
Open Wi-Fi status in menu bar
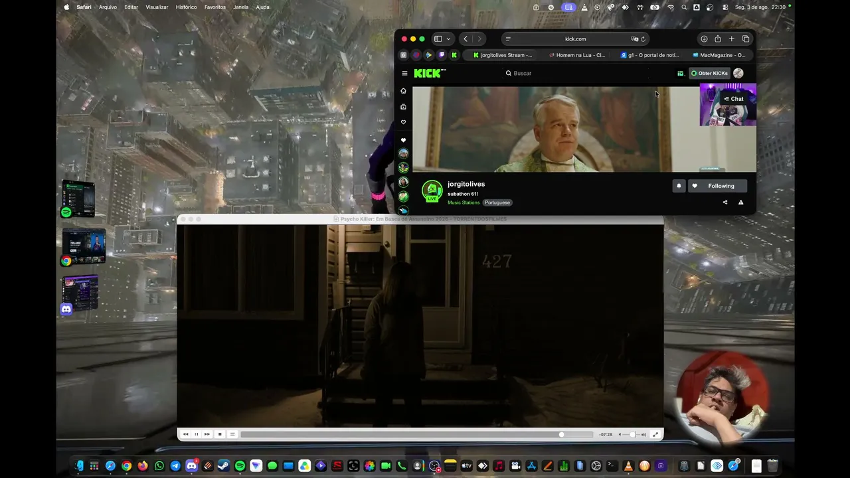(x=671, y=7)
